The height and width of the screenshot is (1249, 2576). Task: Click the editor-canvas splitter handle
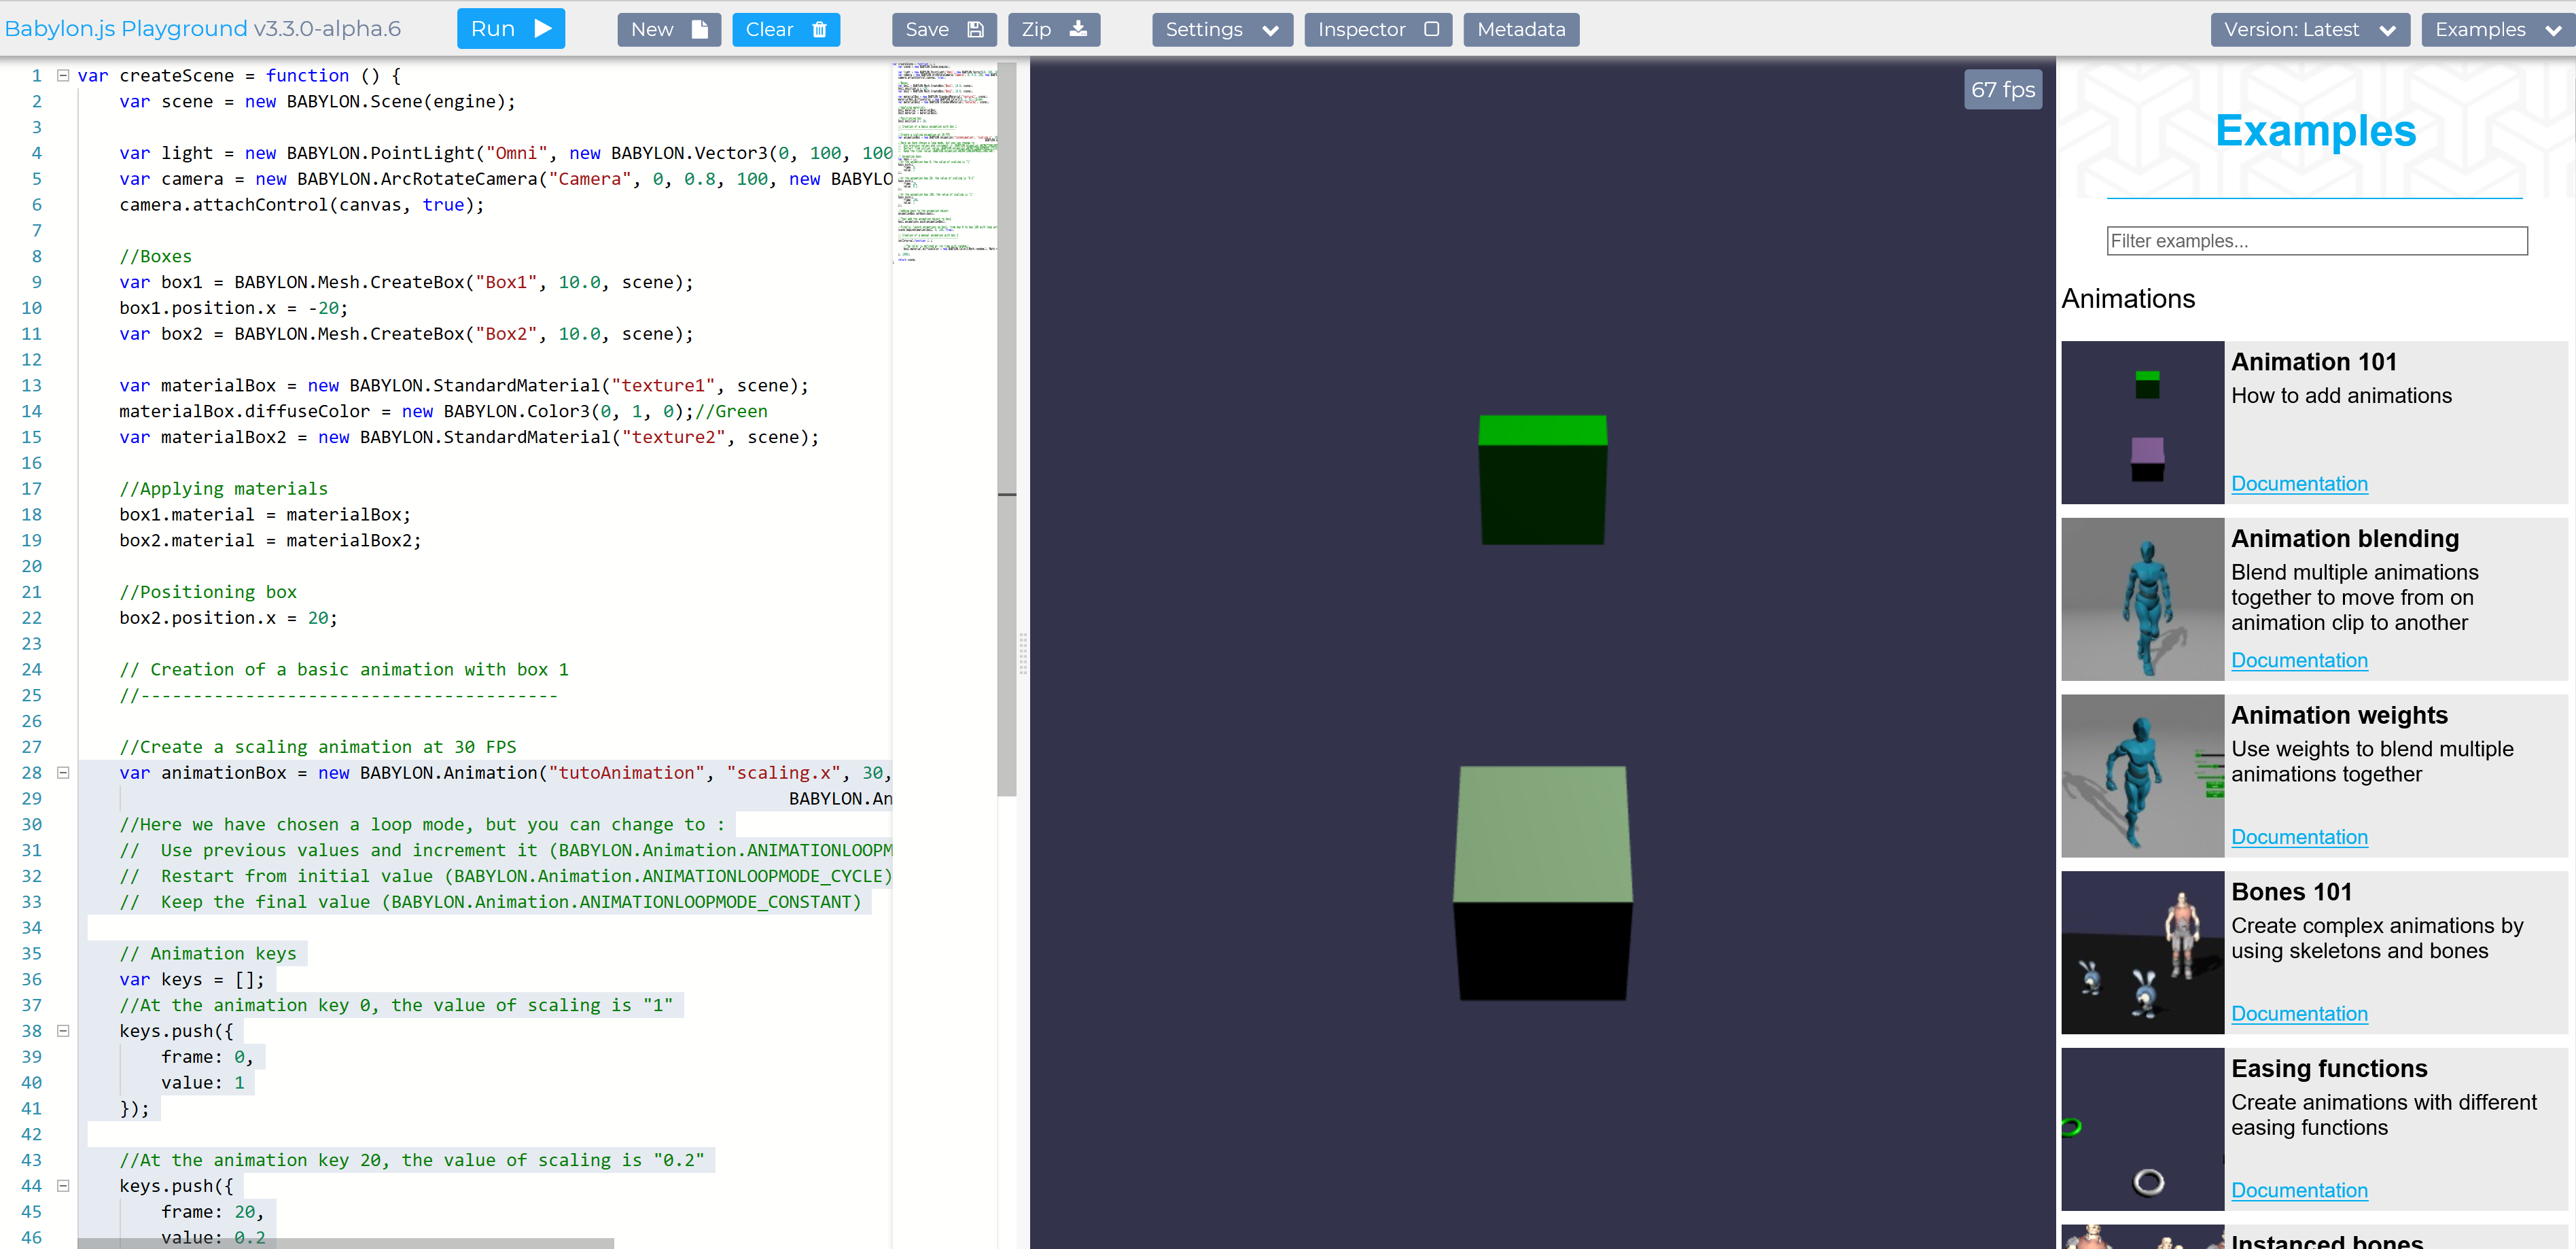point(1023,653)
